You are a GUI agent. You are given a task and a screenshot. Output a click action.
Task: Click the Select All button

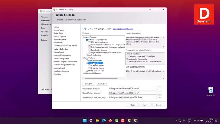pyautogui.click(x=89, y=84)
